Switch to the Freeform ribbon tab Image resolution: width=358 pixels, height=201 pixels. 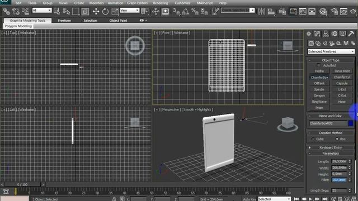point(64,21)
